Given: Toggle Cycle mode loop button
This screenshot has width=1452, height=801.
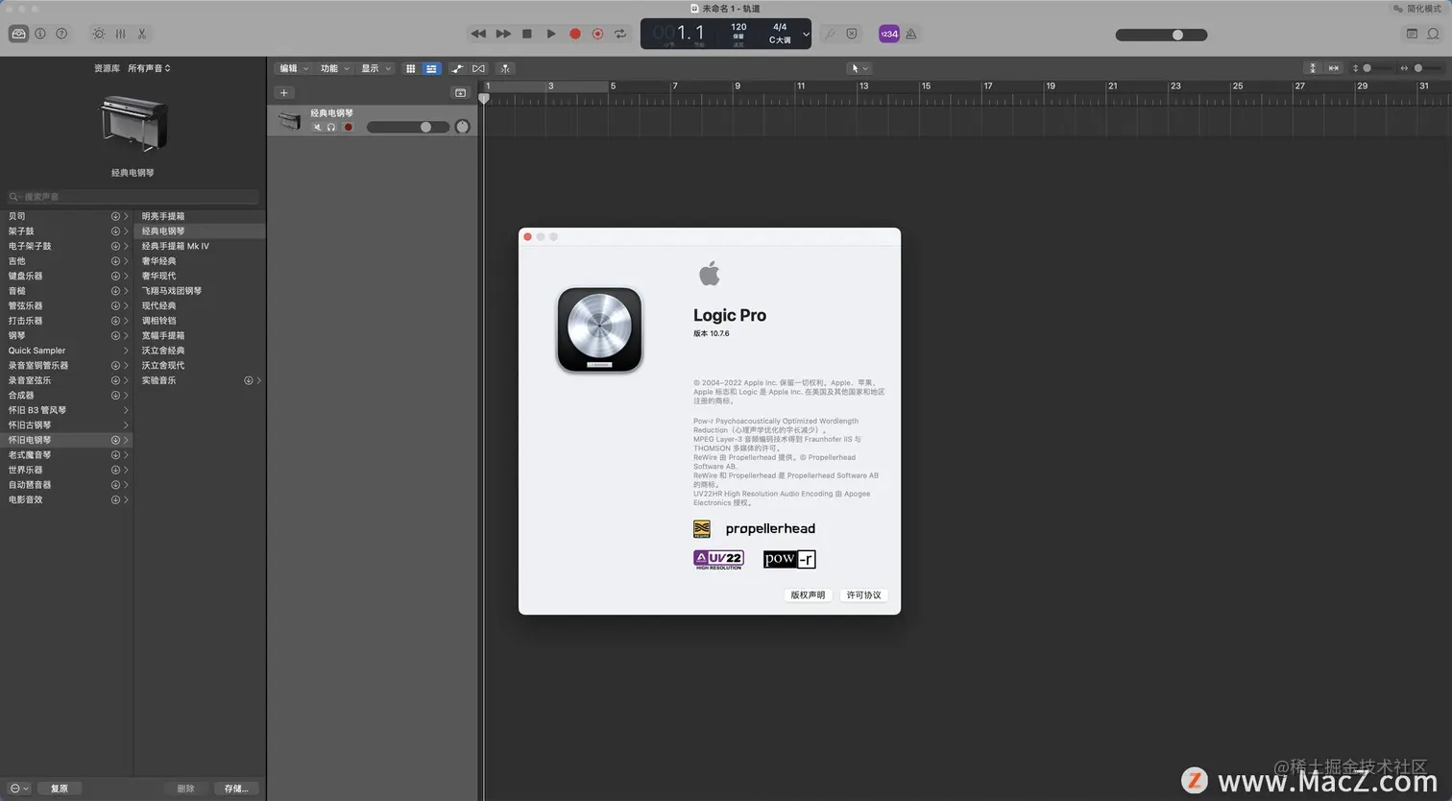Looking at the screenshot, I should [x=620, y=34].
